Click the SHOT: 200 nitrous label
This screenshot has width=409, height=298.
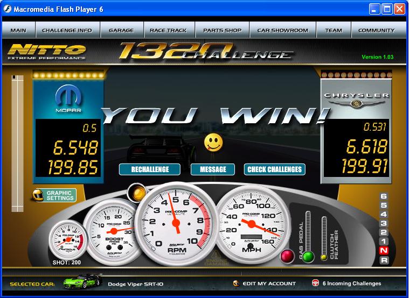coord(67,262)
